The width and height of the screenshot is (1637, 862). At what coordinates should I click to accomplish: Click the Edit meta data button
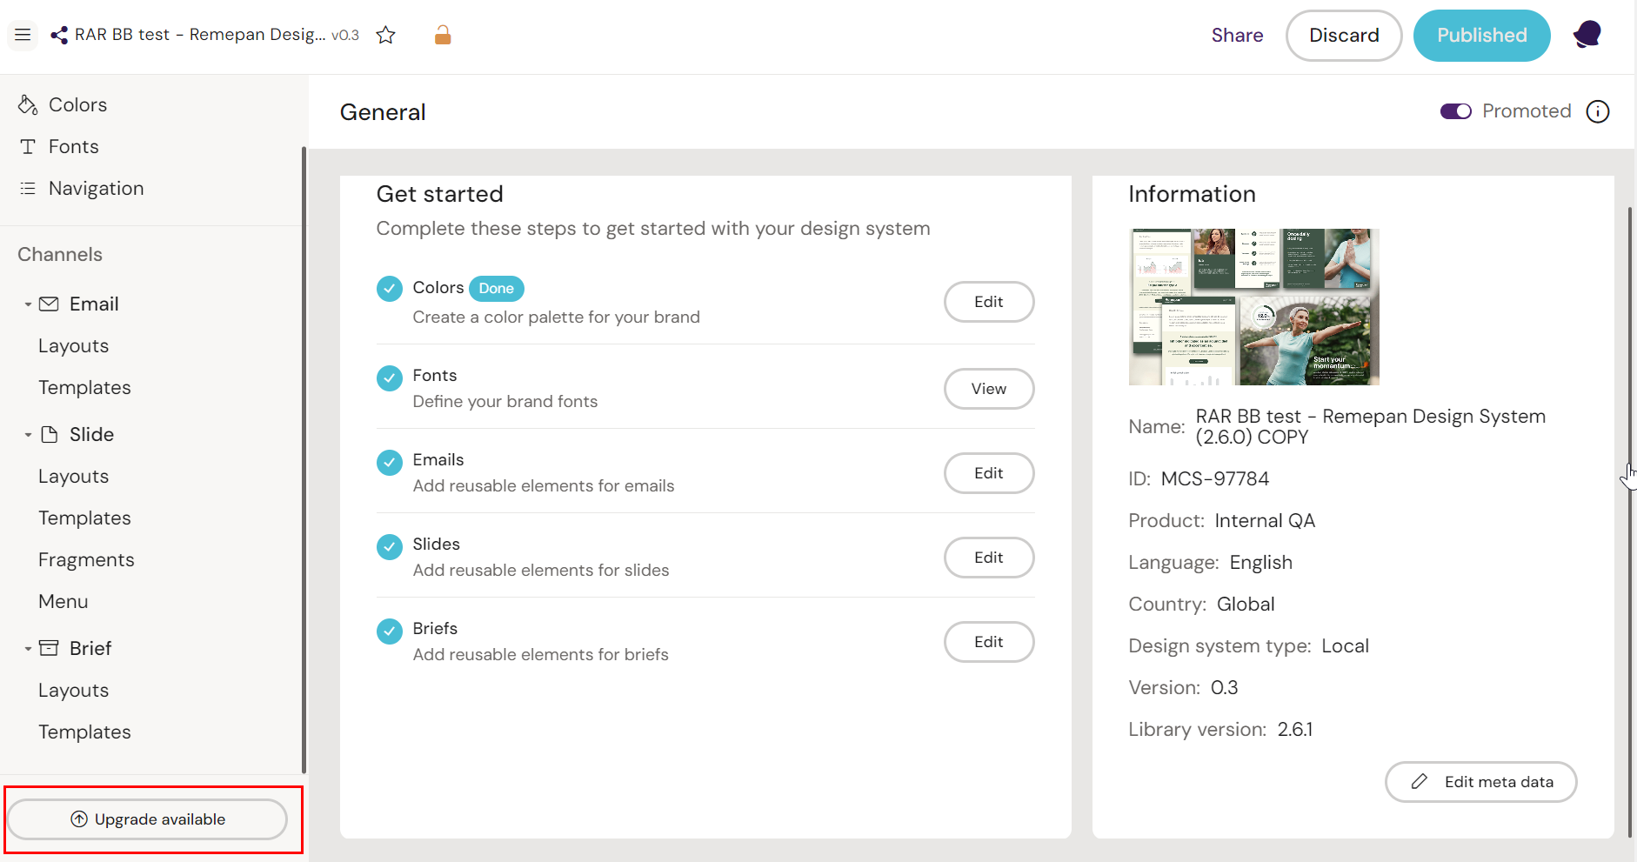(x=1480, y=781)
